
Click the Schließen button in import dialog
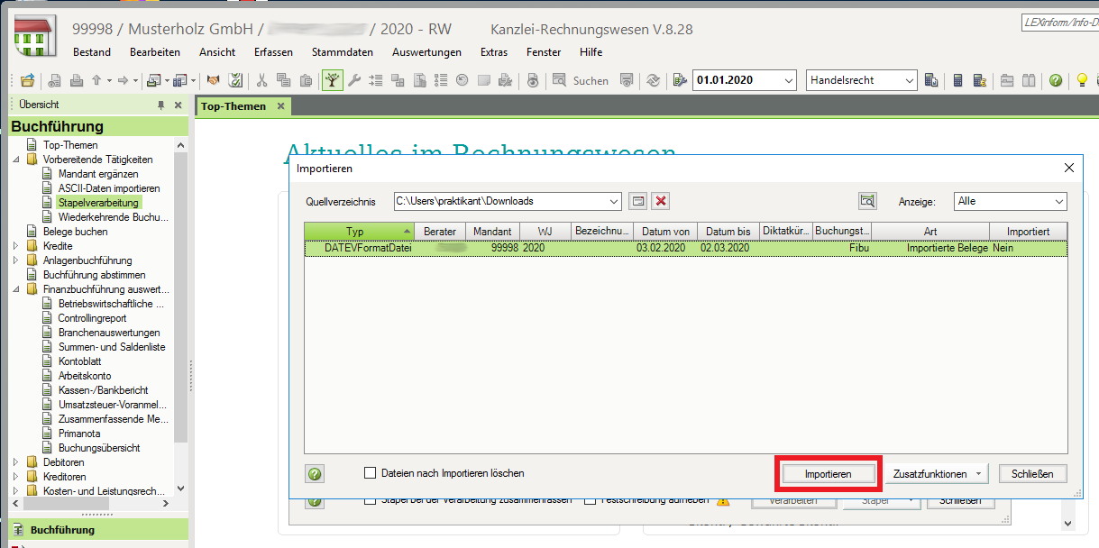1031,474
